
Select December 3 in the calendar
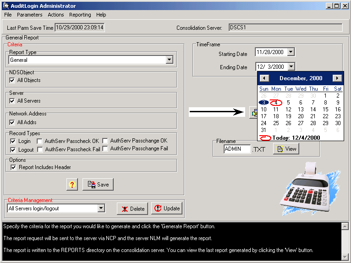point(263,103)
